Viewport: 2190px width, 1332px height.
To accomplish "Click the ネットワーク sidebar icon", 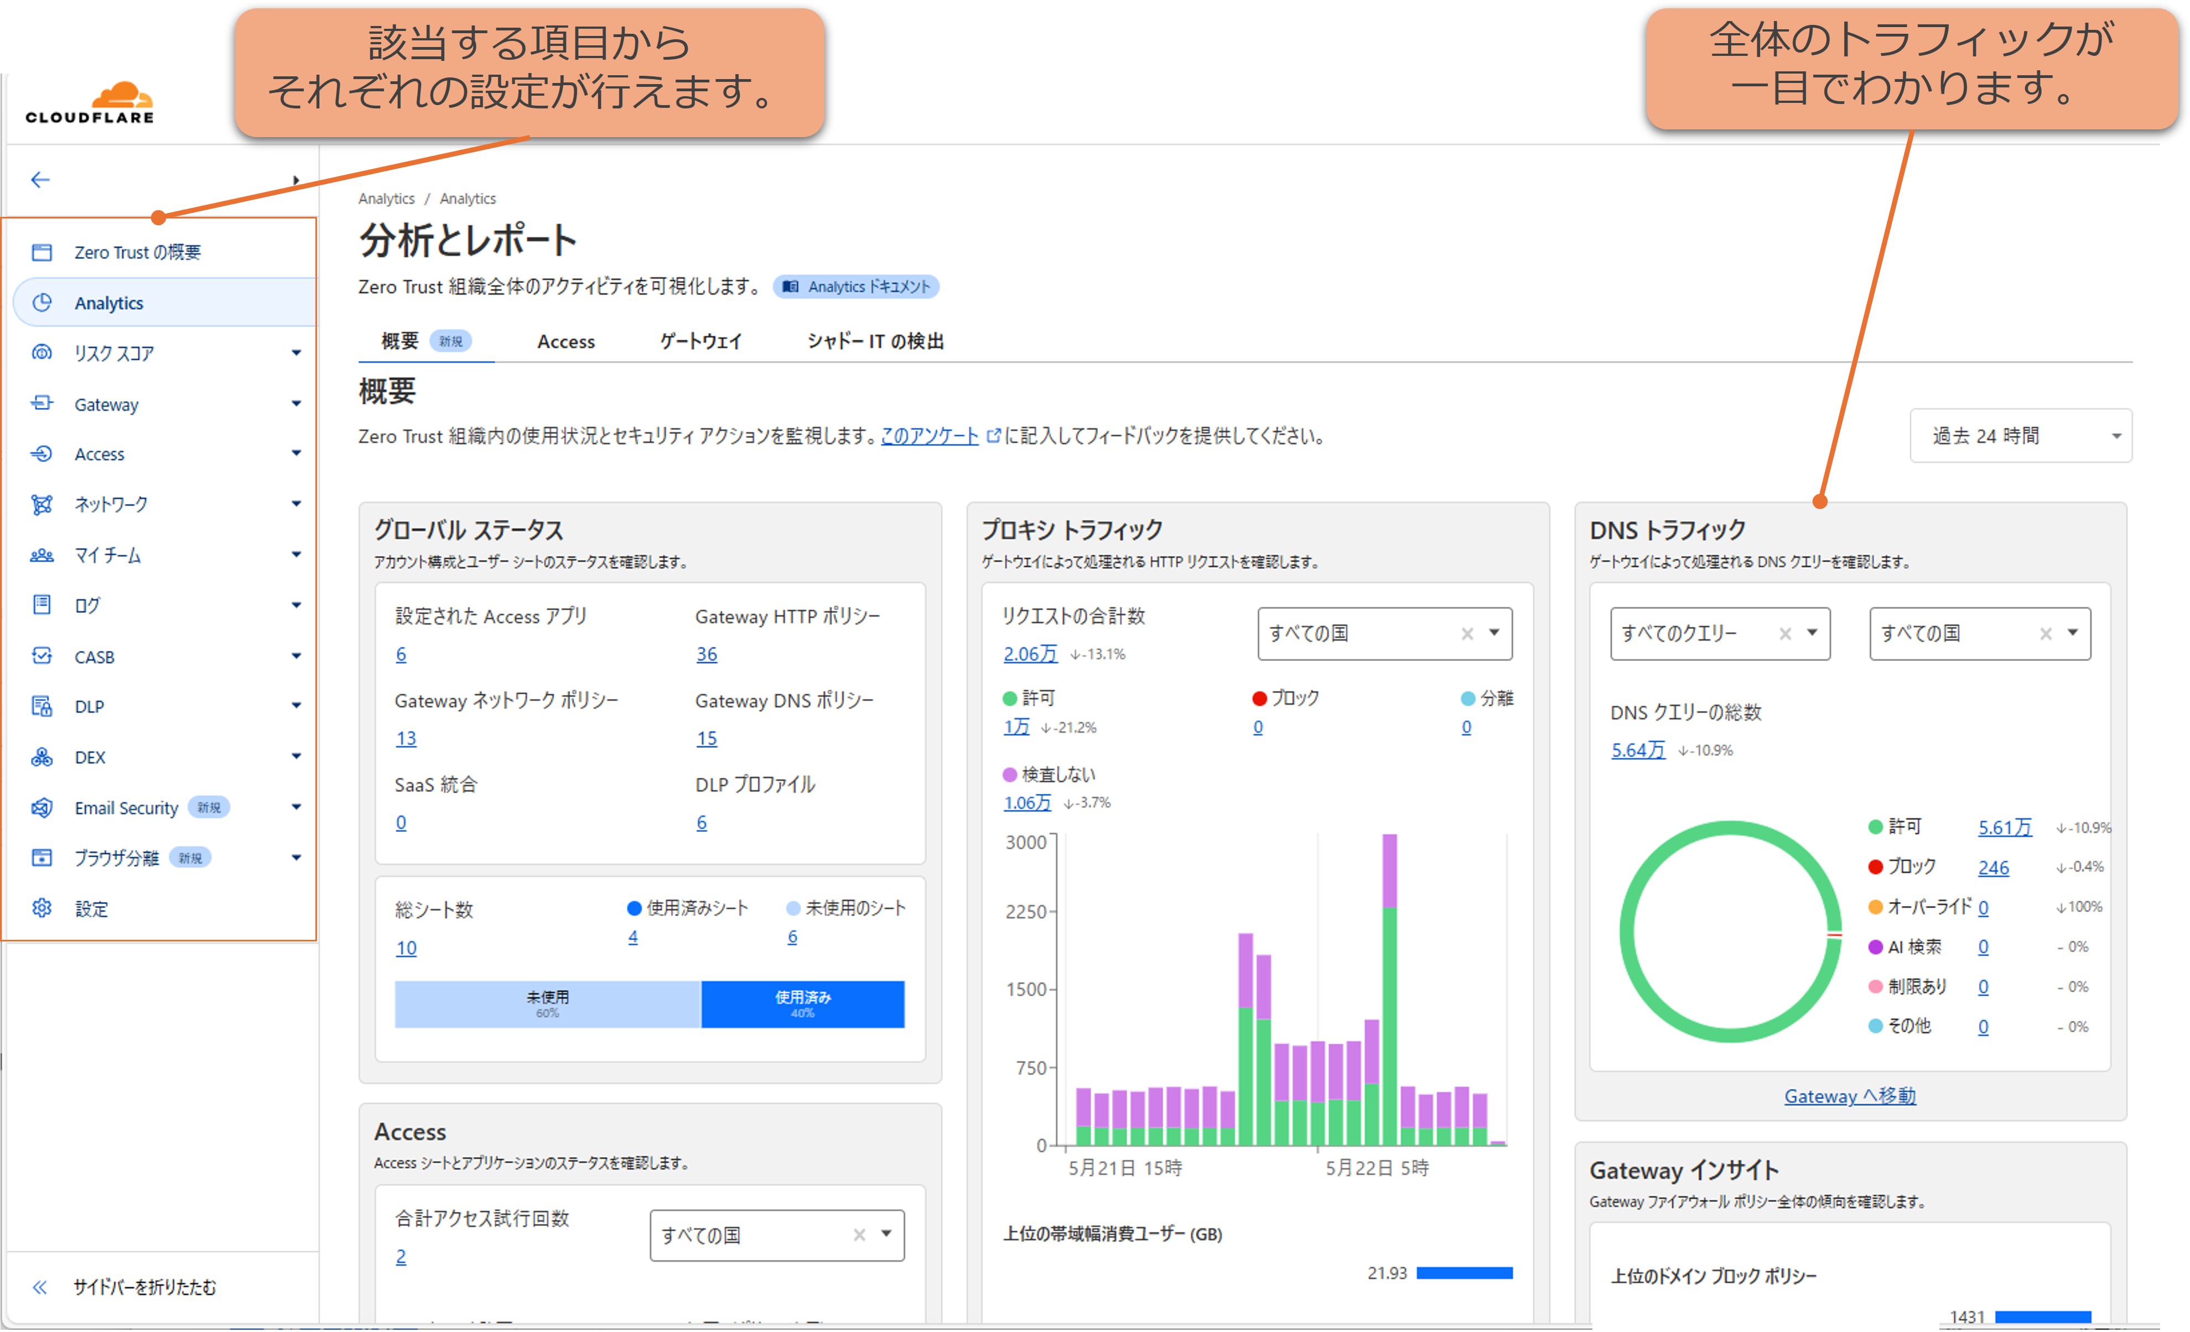I will (41, 504).
